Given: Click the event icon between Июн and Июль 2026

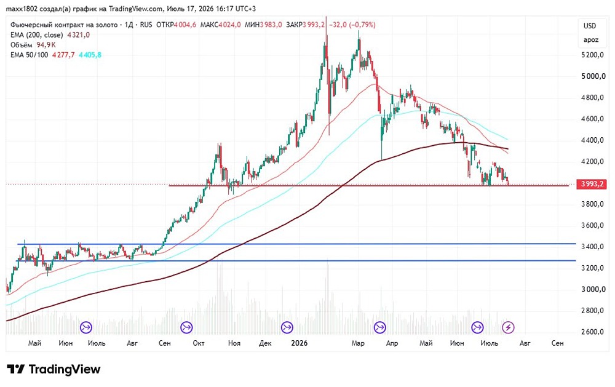Looking at the screenshot, I should [x=477, y=327].
